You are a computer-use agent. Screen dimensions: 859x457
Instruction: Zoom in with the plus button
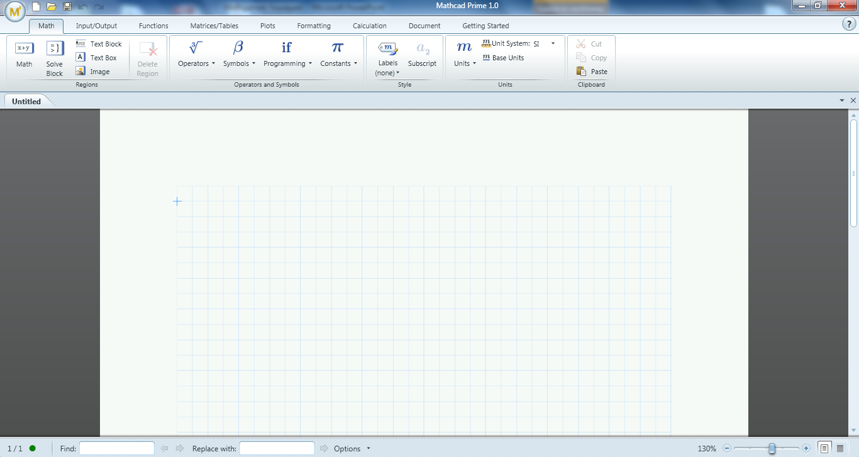806,448
